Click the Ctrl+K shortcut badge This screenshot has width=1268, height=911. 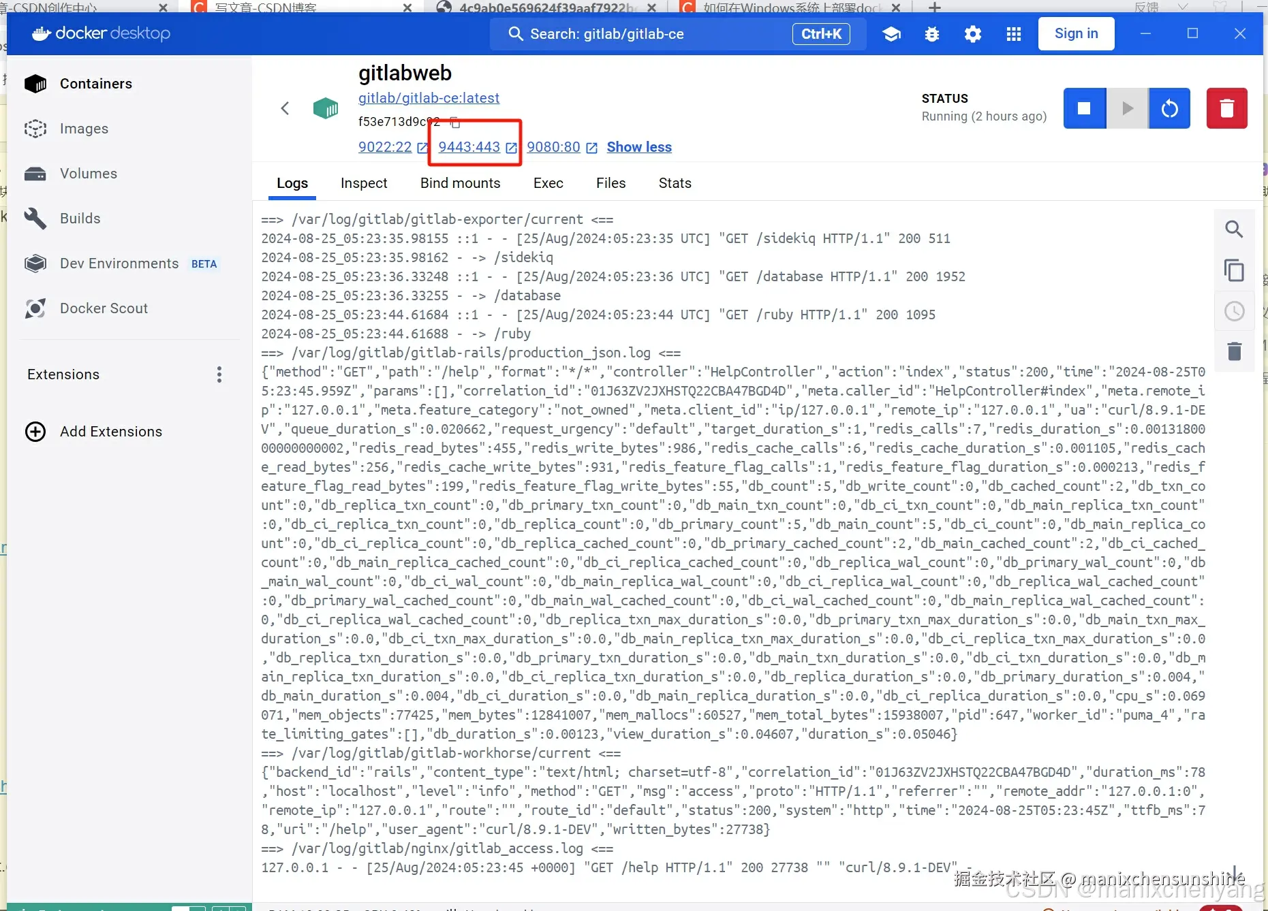(821, 34)
